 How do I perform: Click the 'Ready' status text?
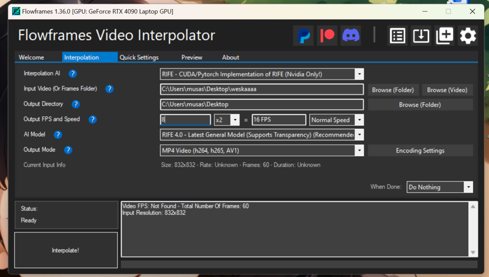(29, 220)
